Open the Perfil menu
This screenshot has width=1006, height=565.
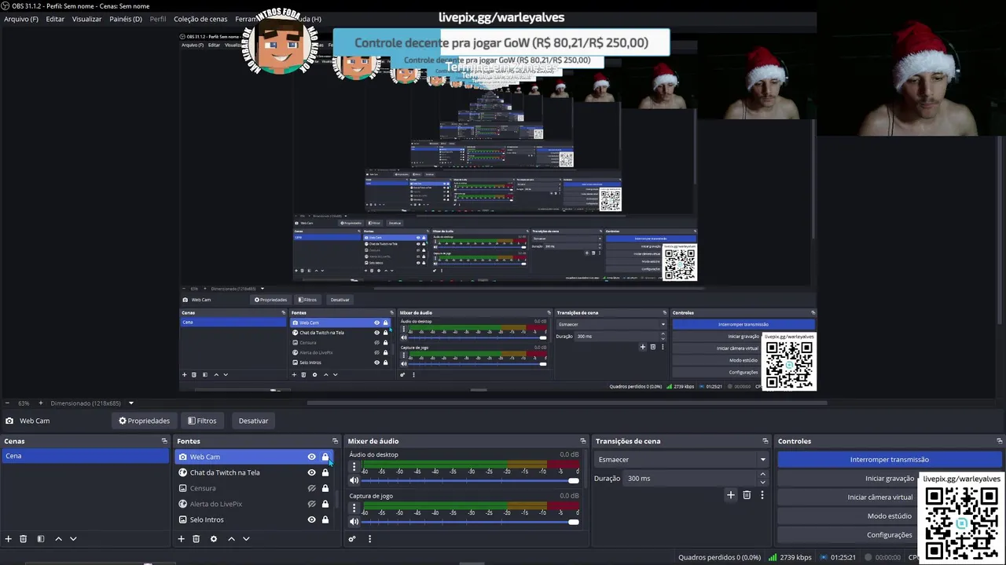click(x=158, y=19)
